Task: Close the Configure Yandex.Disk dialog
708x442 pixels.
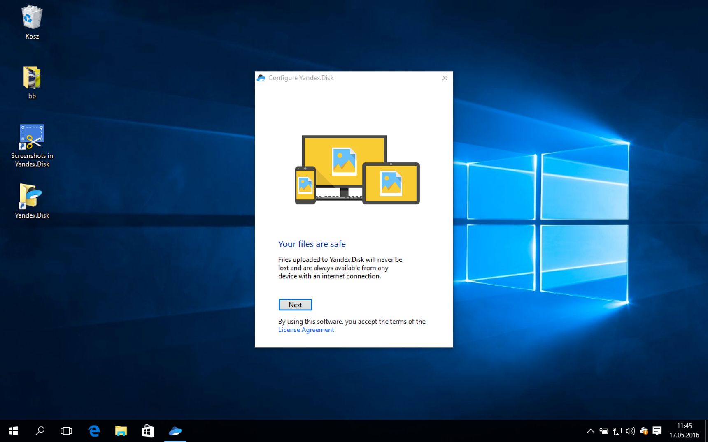Action: click(445, 78)
